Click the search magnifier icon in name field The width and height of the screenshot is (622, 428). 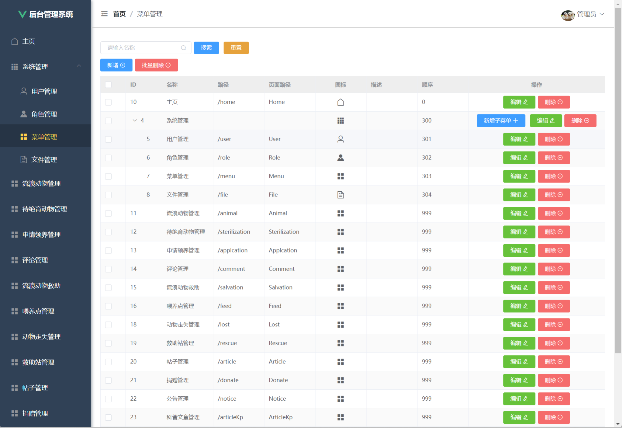coord(183,48)
